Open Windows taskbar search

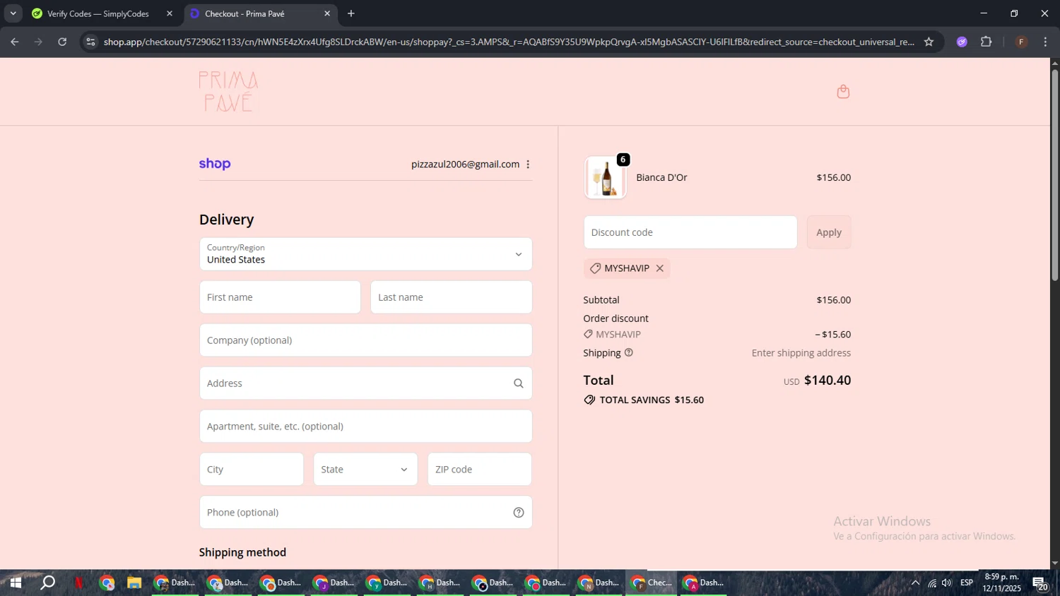pos(47,583)
